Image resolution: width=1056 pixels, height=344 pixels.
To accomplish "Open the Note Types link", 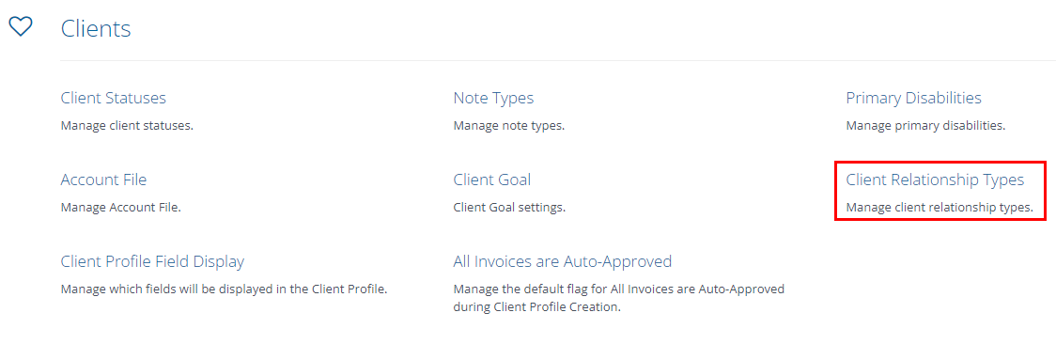I will [x=493, y=99].
